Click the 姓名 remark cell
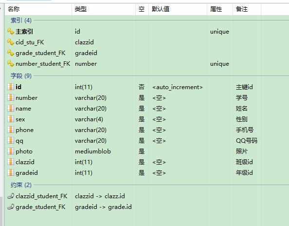Image resolution: width=289 pixels, height=226 pixels. pos(242,108)
